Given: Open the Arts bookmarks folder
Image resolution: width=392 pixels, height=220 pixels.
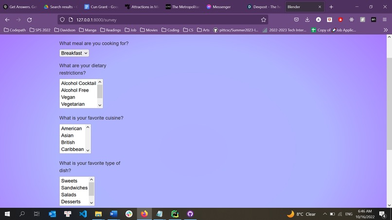Looking at the screenshot, I should [x=203, y=30].
